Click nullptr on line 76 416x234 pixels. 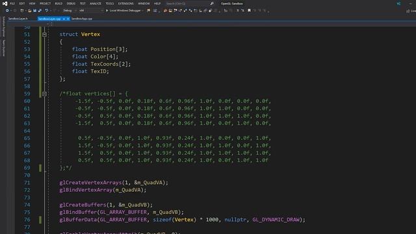235,220
